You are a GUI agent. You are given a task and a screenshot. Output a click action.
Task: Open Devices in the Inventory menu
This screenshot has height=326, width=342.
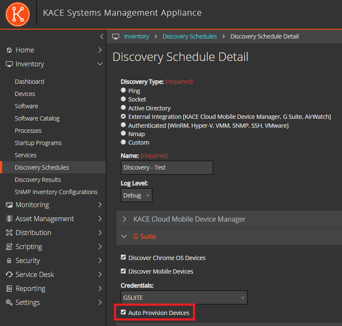[x=25, y=94]
